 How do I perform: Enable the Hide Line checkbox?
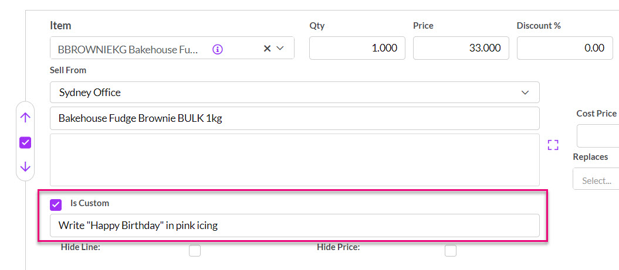tap(195, 250)
